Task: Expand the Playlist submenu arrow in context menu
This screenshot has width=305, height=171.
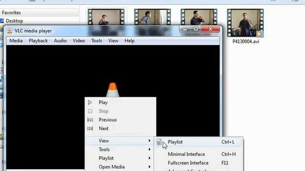Action: (149, 158)
